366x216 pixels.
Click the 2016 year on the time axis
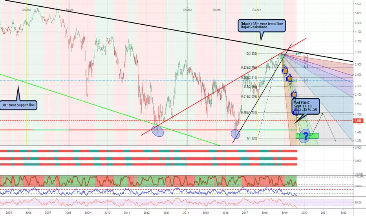[225, 213]
